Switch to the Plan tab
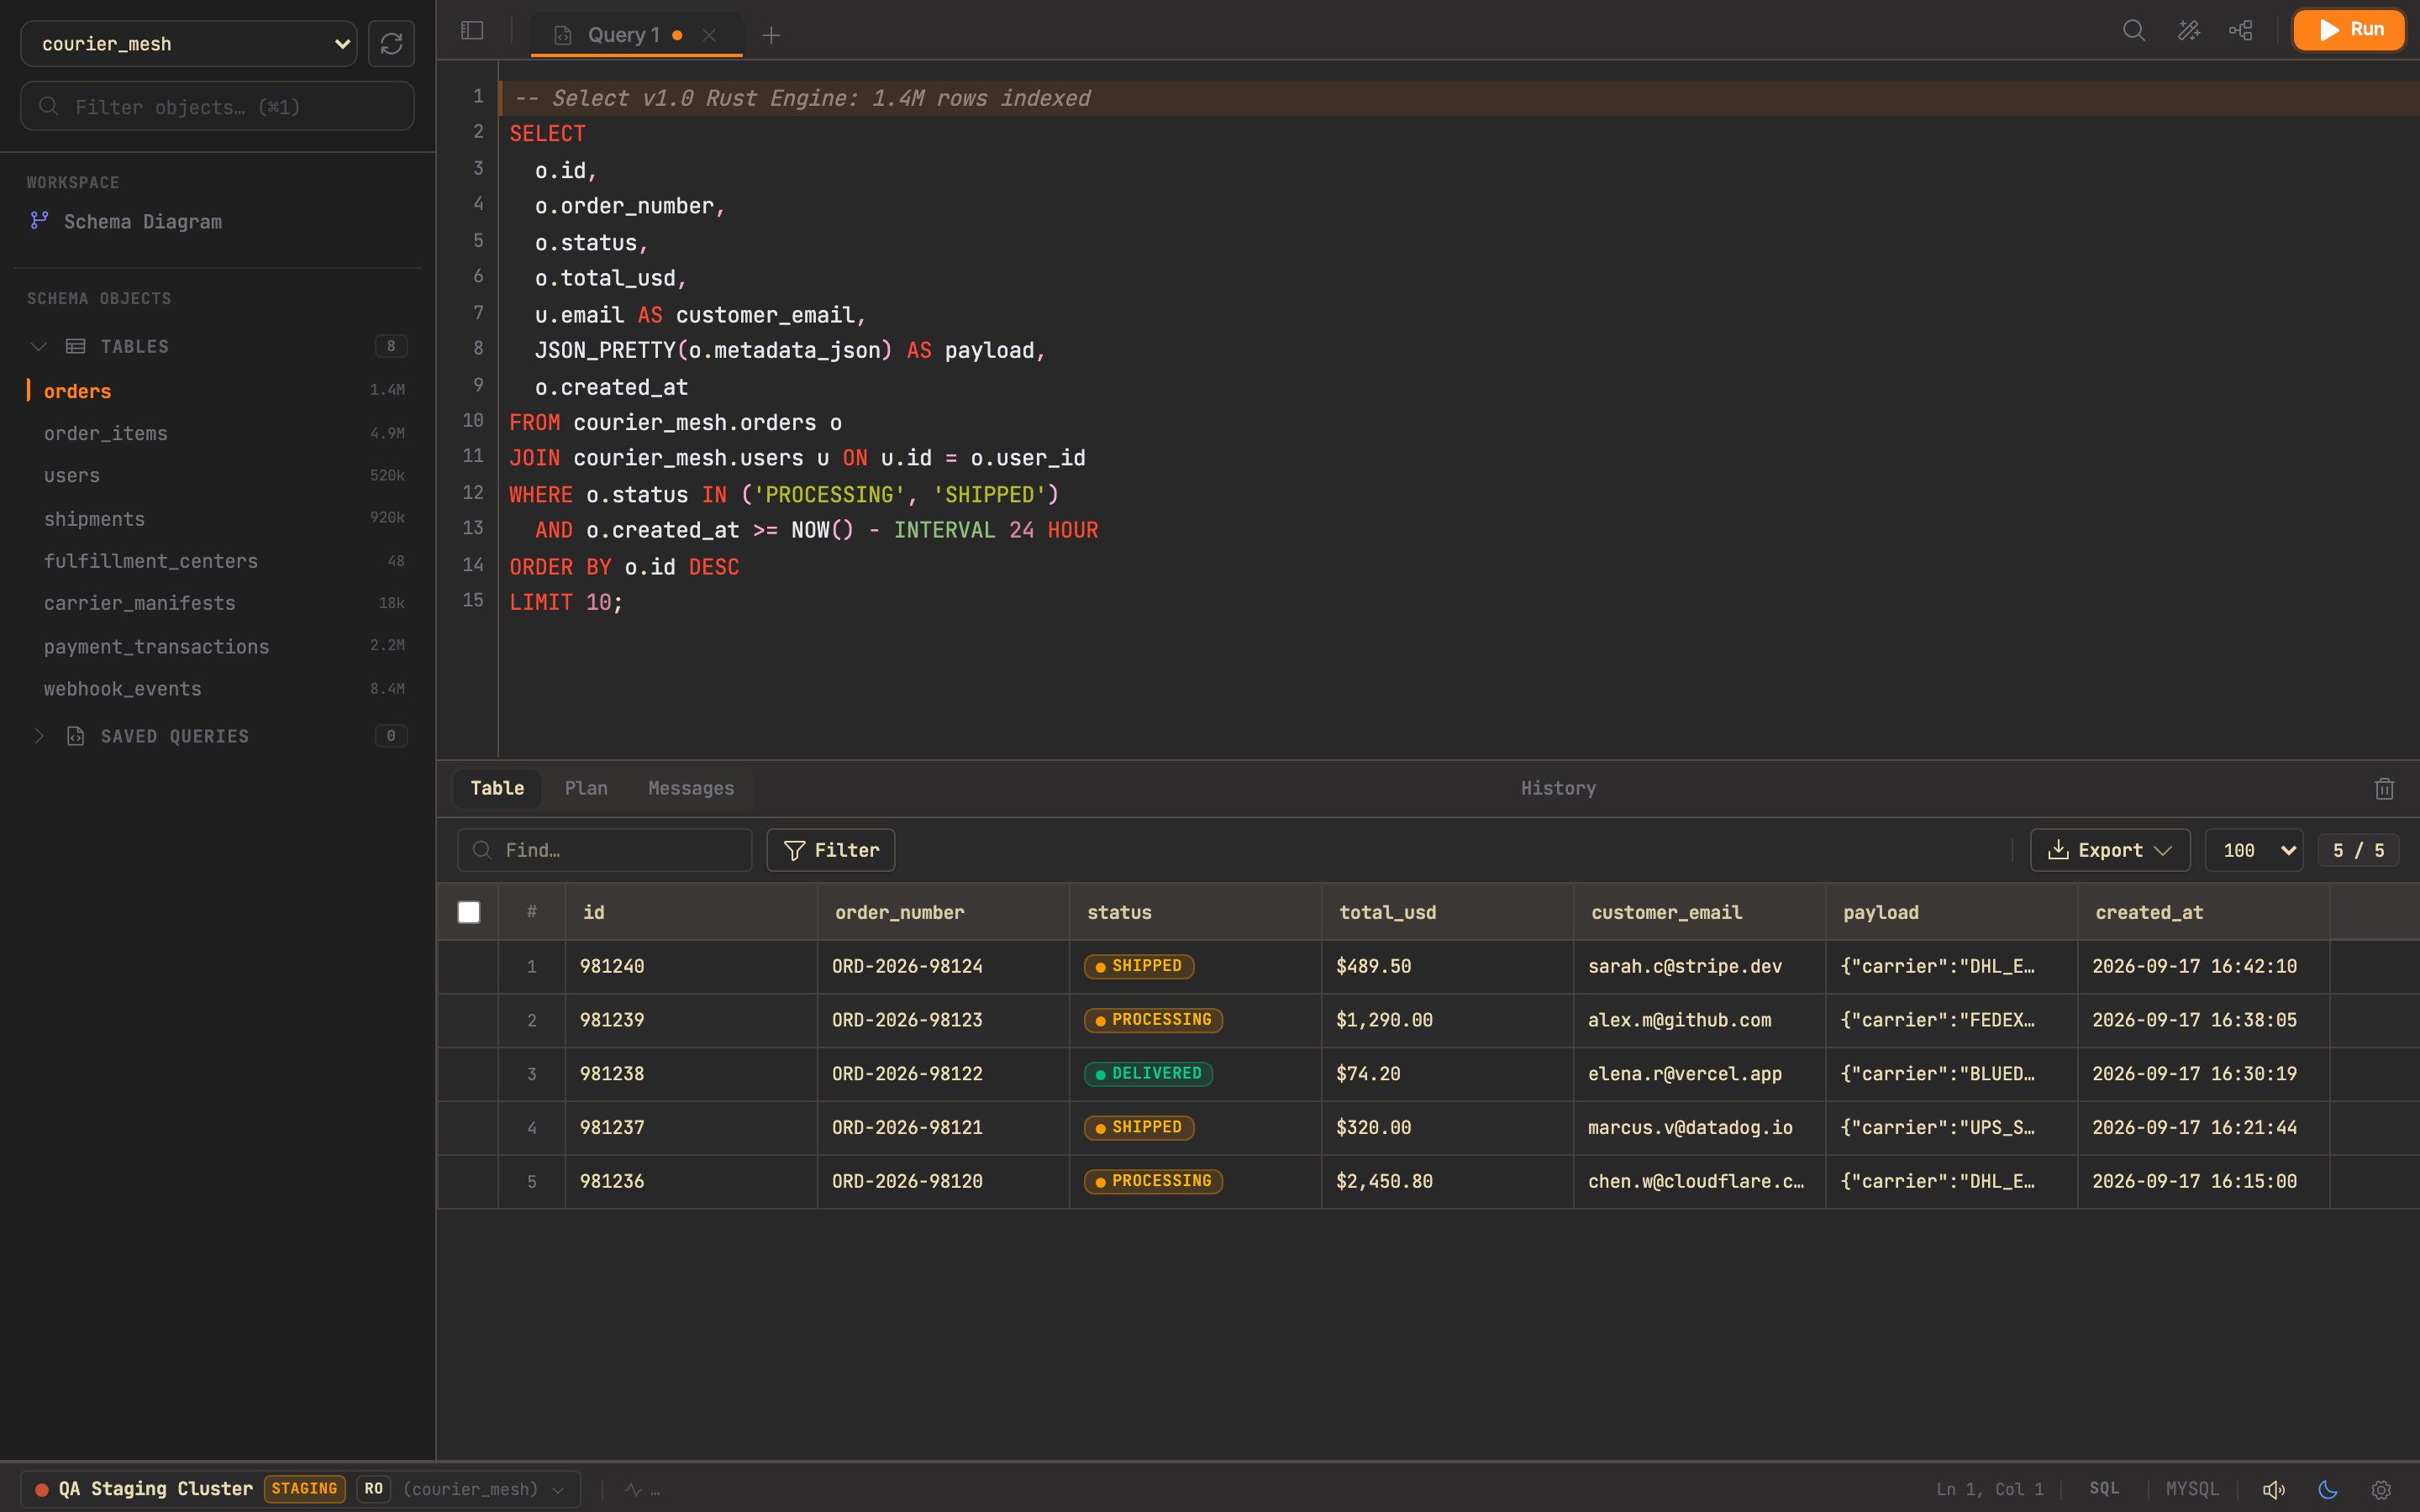 tap(586, 788)
